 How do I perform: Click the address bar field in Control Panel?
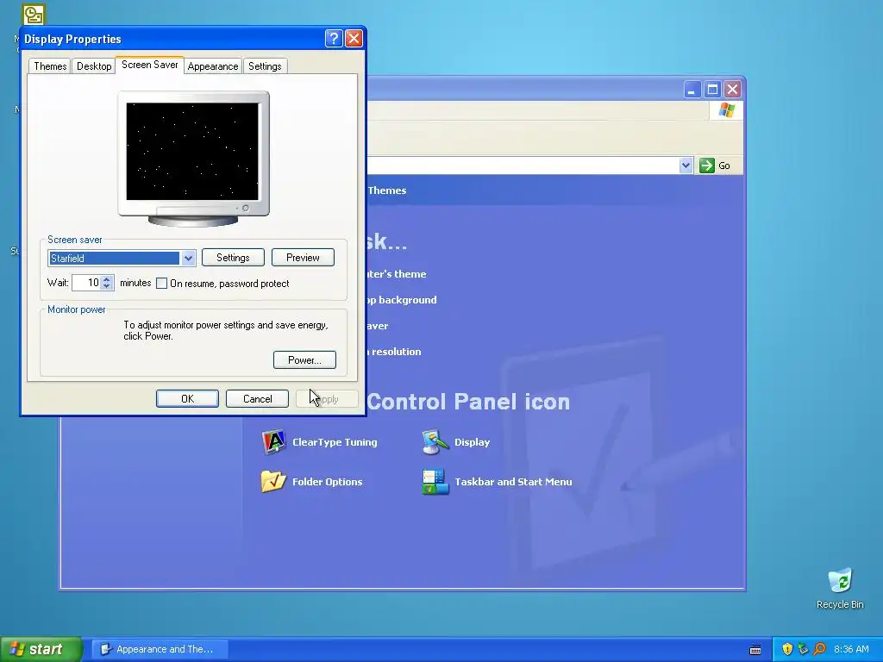523,165
